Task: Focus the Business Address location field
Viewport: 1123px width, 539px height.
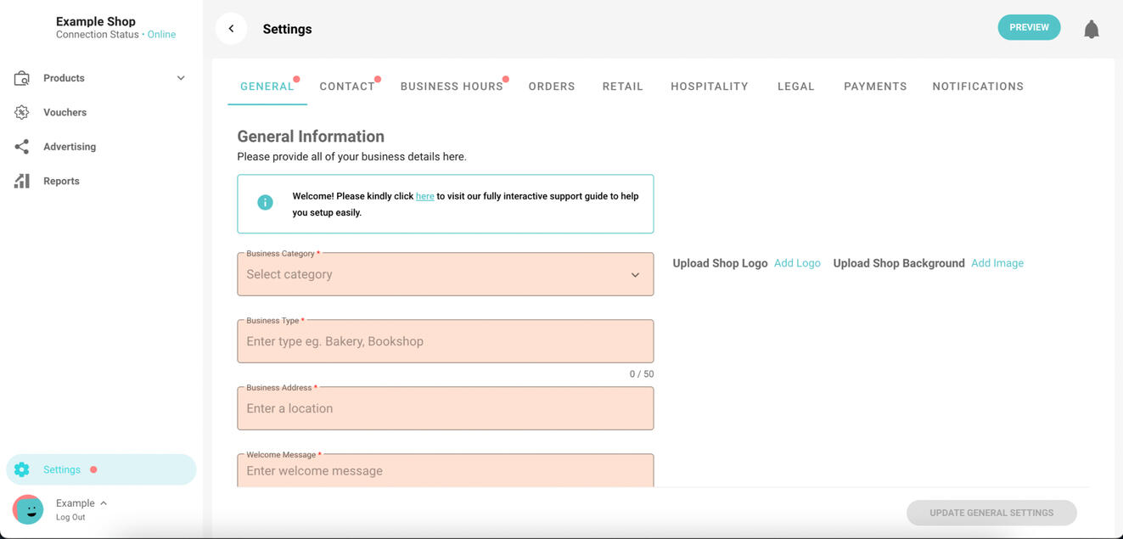Action: coord(445,409)
